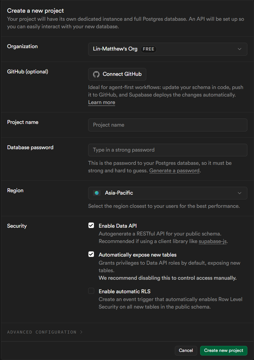Viewport: 254px width, 360px height.
Task: Click the 'Enable Data API' label text
Action: tap(118, 226)
